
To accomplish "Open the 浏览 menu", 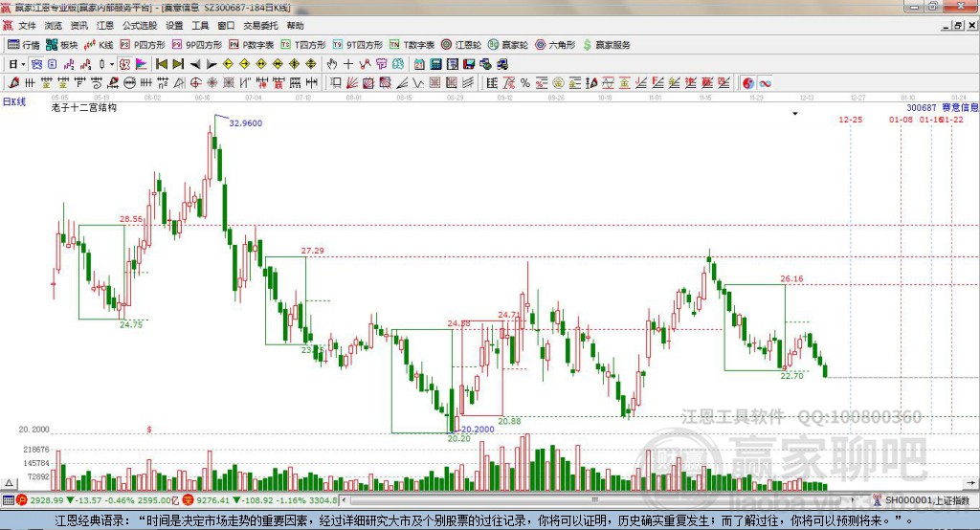I will [x=54, y=26].
